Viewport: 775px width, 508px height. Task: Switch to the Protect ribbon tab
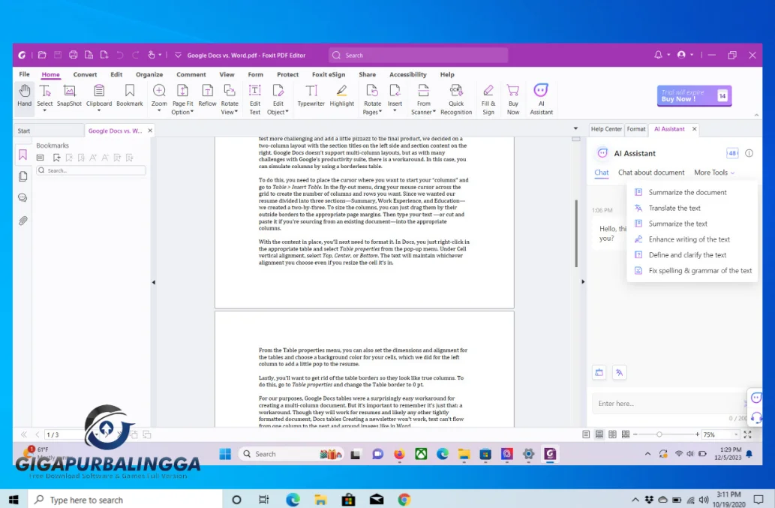(x=287, y=74)
